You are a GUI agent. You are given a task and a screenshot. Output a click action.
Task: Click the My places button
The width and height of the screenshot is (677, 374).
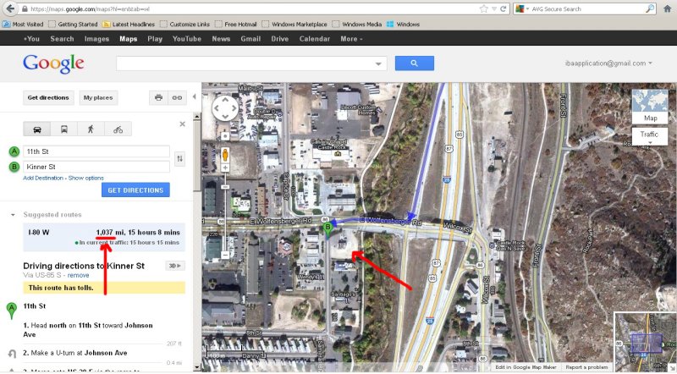[98, 97]
